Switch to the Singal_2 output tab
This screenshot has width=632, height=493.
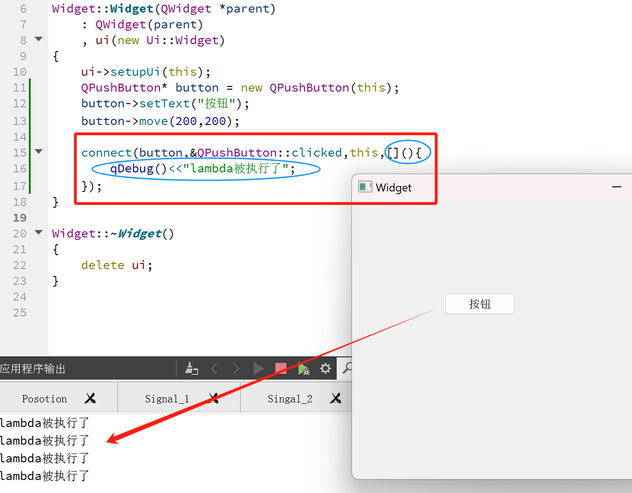click(290, 399)
